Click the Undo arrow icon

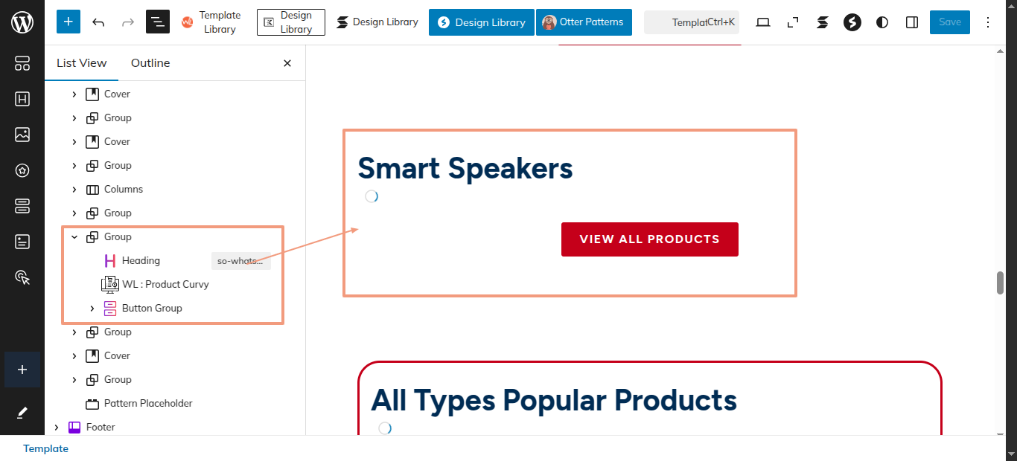[x=98, y=22]
